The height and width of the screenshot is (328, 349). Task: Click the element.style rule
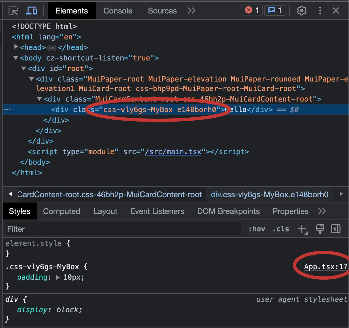click(33, 243)
